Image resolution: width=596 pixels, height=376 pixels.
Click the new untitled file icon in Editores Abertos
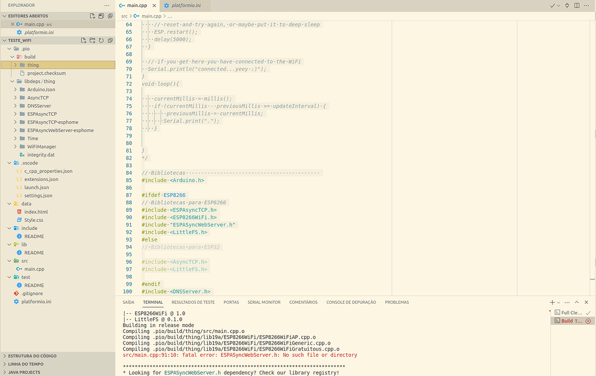tap(93, 16)
